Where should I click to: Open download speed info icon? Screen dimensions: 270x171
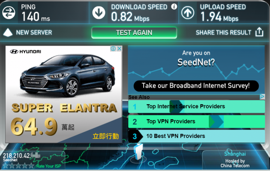click(x=174, y=6)
